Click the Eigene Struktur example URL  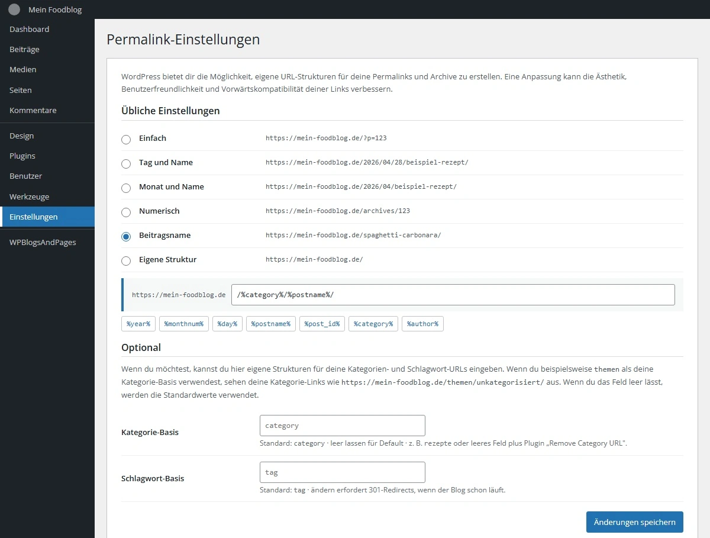(x=314, y=259)
